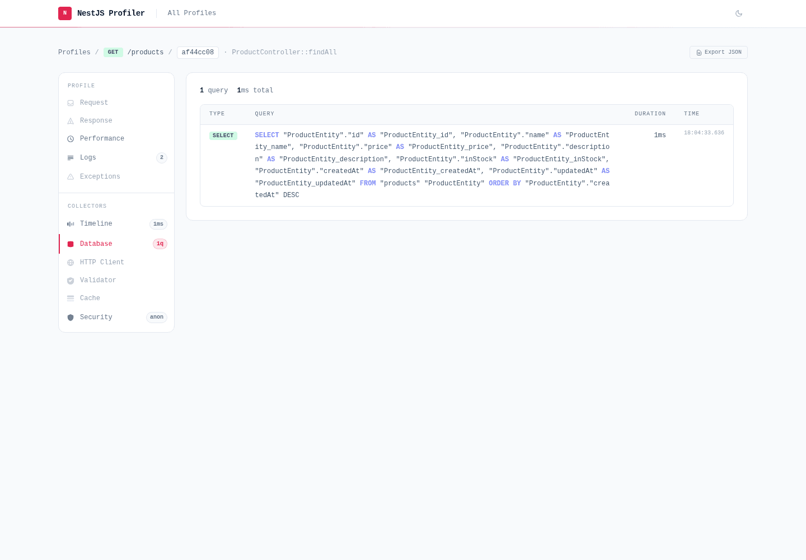806x560 pixels.
Task: Click the '1ms total' summary text
Action: click(x=255, y=90)
